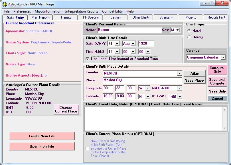
Task: Click the Compute Only button
Action: click(217, 70)
